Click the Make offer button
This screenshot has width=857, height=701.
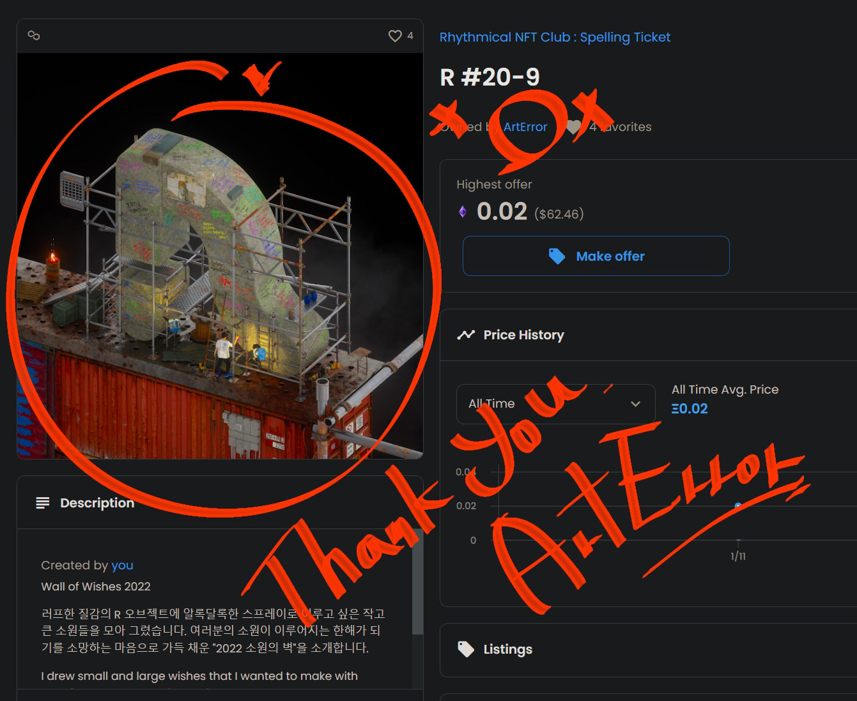596,256
